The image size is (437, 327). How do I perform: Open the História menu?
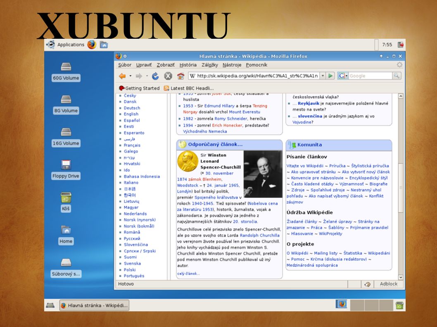pos(188,65)
